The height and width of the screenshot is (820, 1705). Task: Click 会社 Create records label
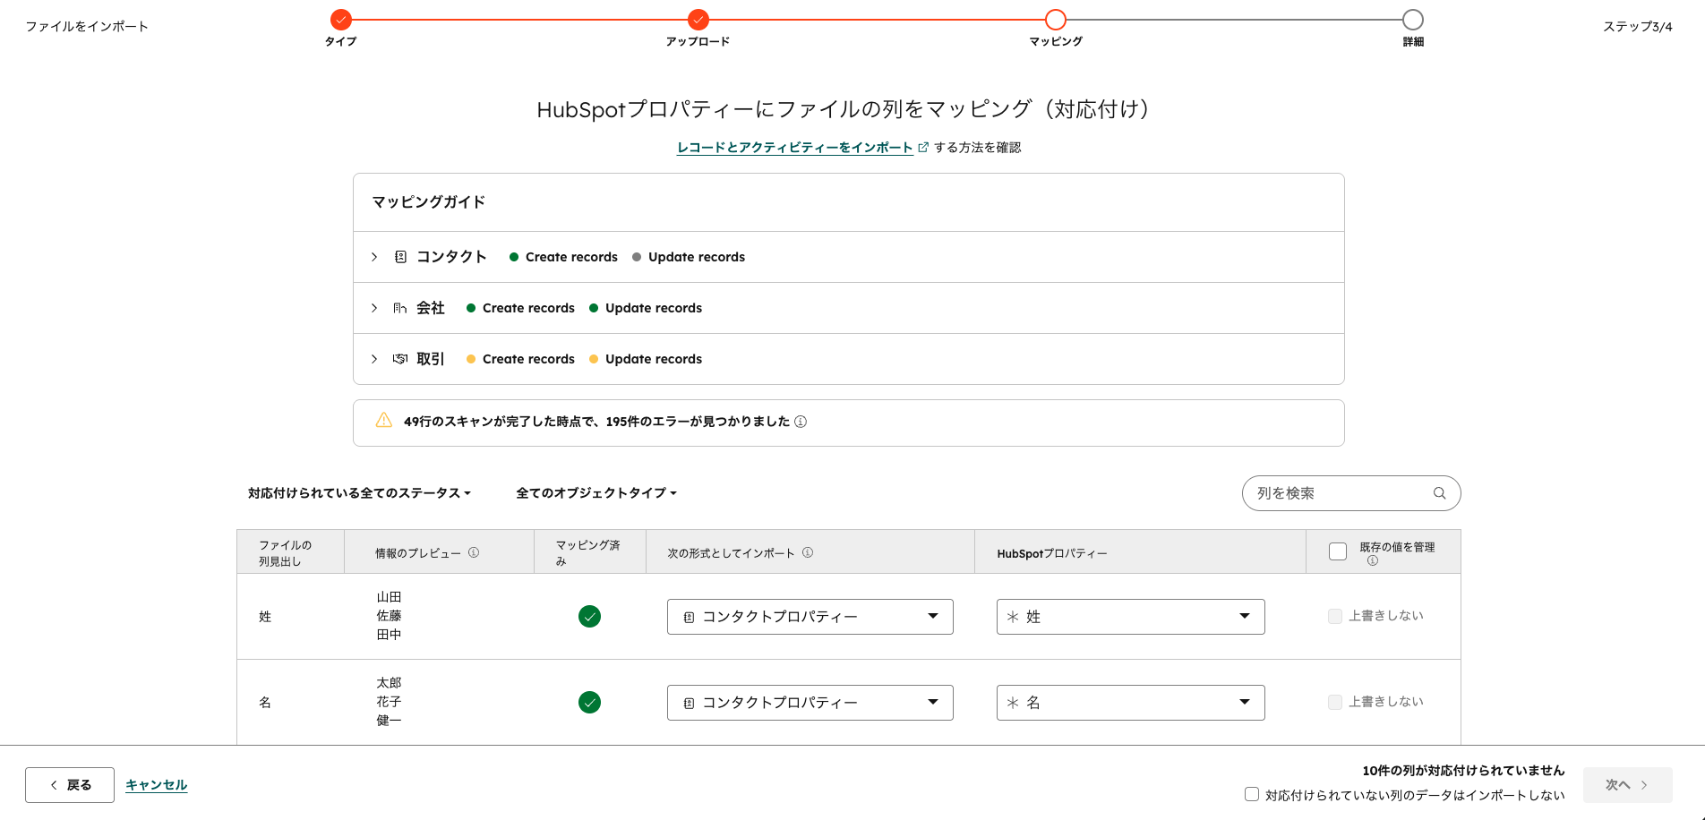[x=528, y=308]
